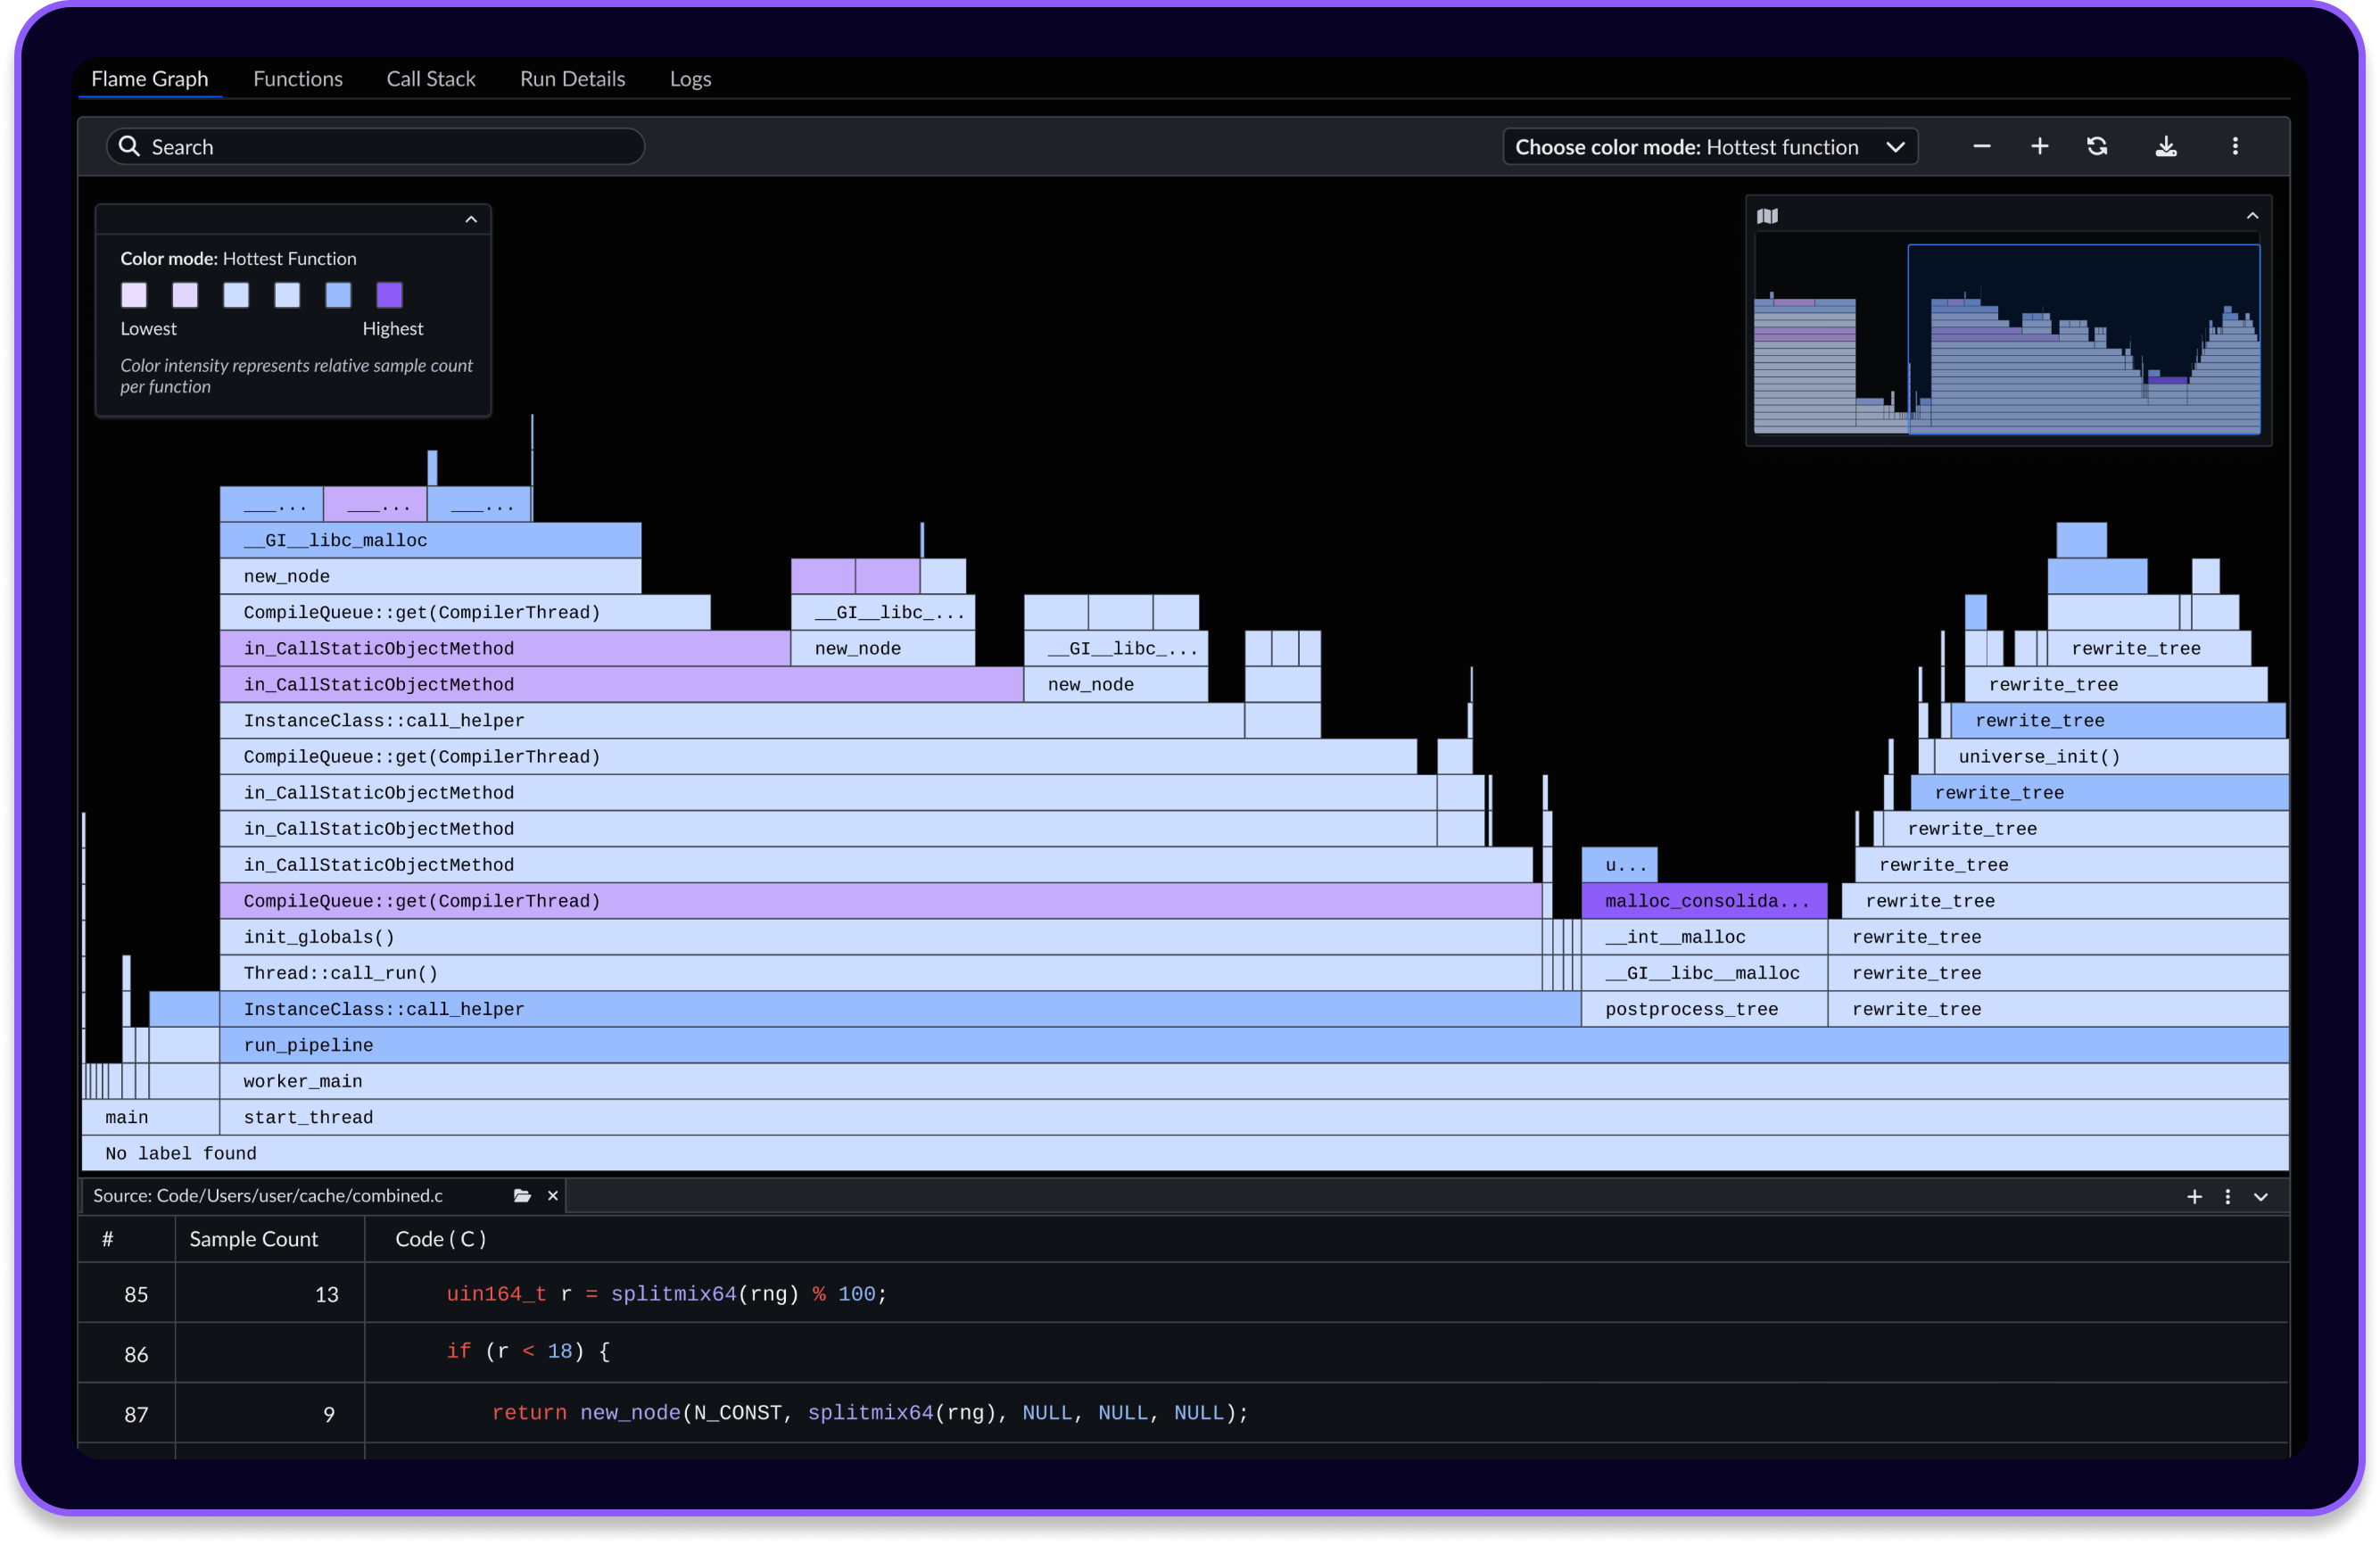Click the search input field
Image resolution: width=2380 pixels, height=1545 pixels.
pyautogui.click(x=375, y=146)
